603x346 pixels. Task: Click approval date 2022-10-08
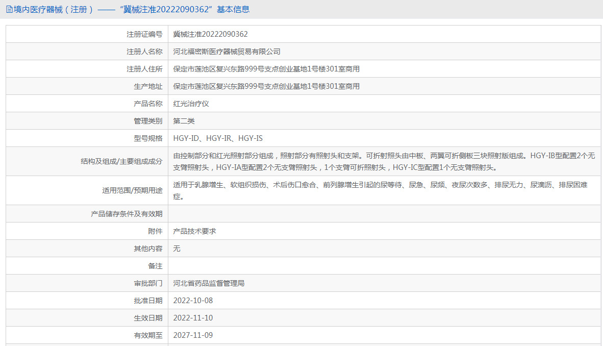(193, 301)
